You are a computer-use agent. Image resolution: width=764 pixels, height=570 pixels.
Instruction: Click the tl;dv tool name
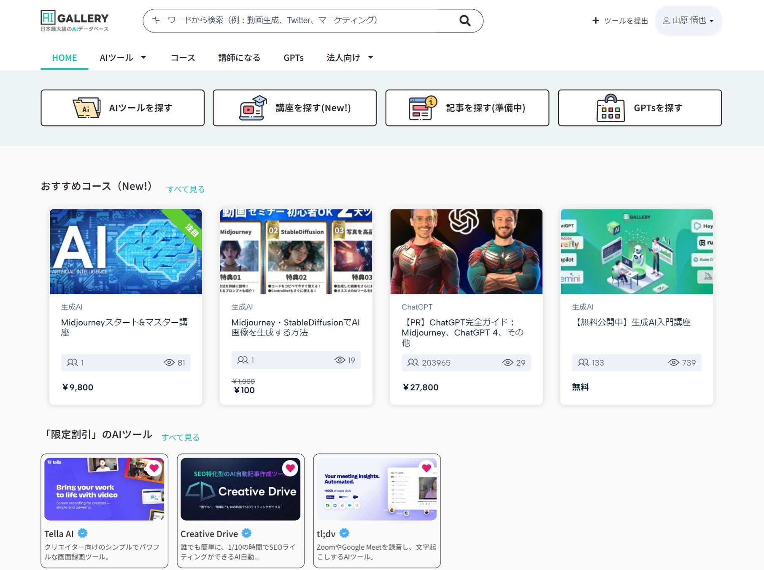326,534
